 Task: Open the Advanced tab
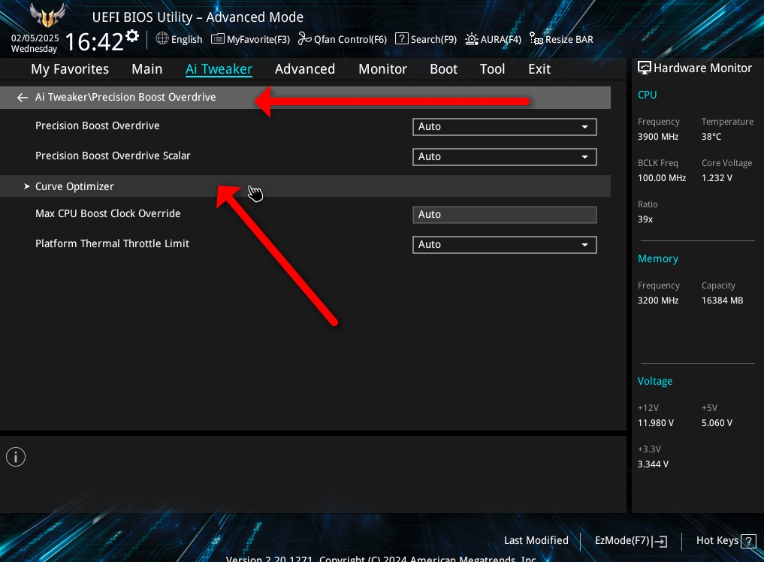pyautogui.click(x=305, y=69)
